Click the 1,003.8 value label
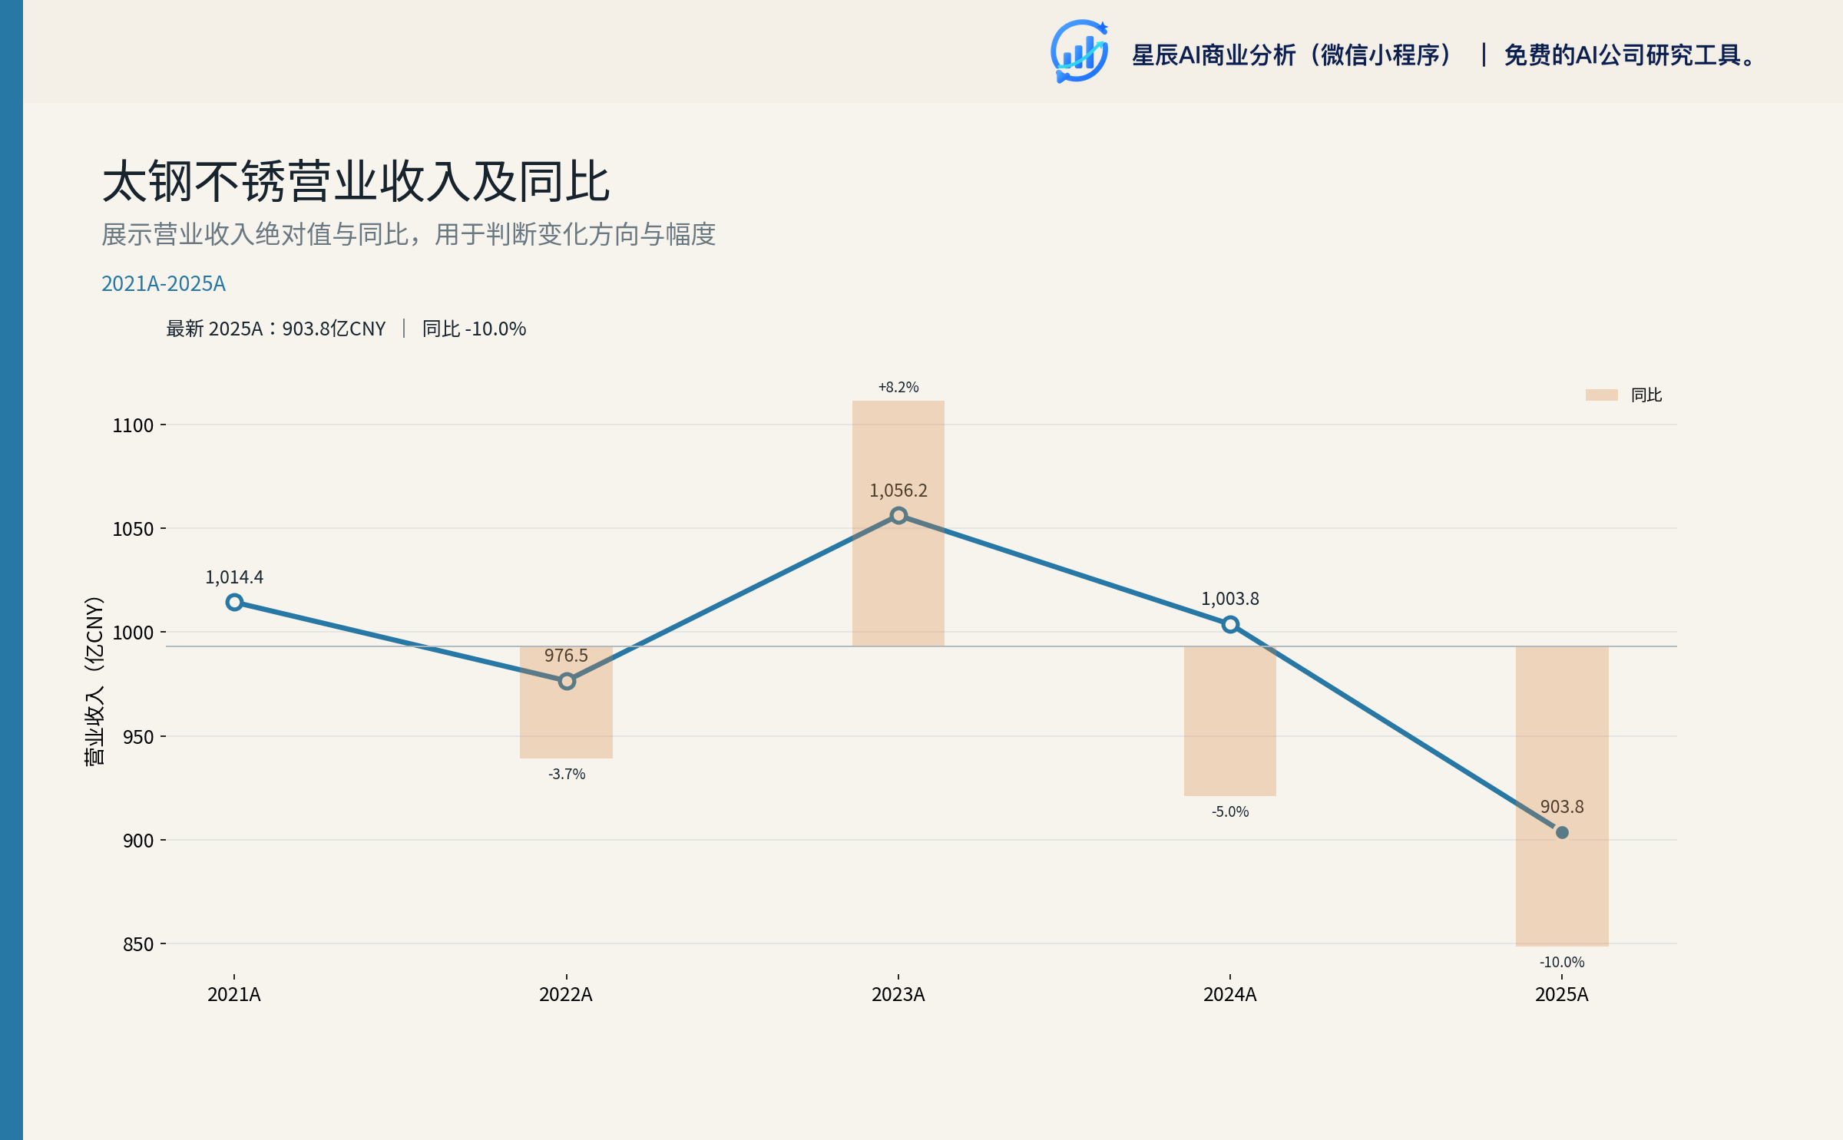This screenshot has height=1140, width=1843. (x=1230, y=599)
